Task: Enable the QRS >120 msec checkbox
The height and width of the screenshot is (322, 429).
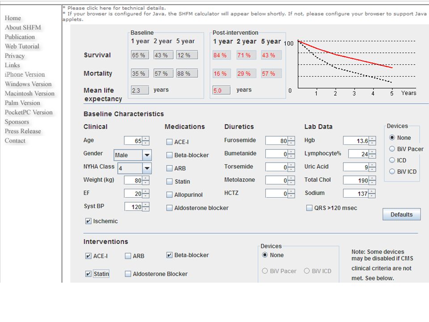Action: 309,208
